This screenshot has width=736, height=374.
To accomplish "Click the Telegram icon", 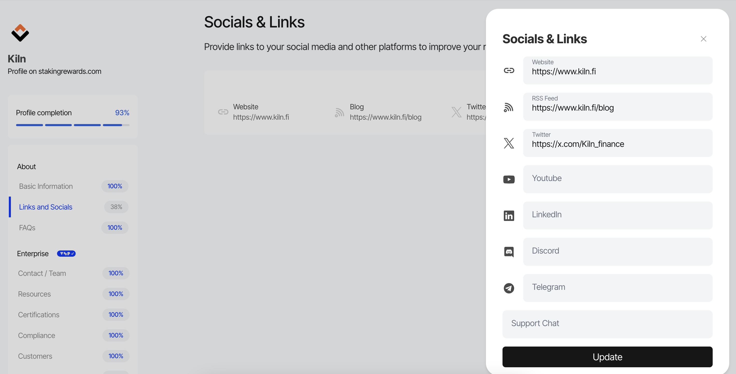I will 509,288.
